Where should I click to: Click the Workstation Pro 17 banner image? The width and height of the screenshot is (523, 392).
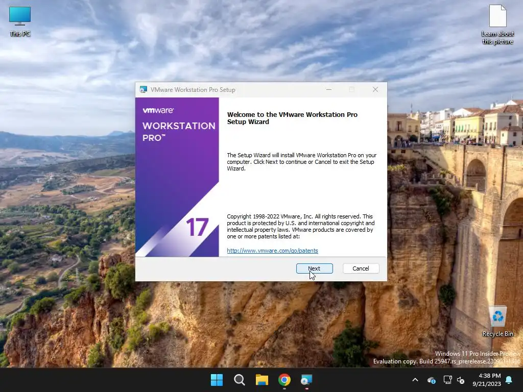(x=177, y=177)
